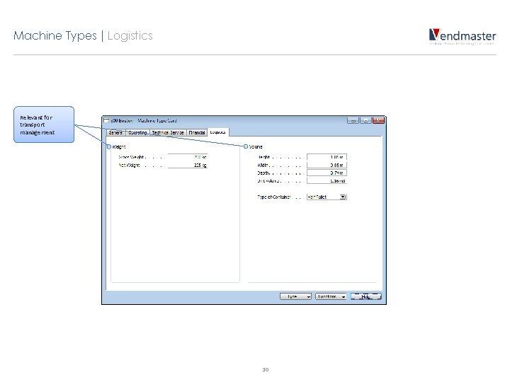Open the Functions menu button
510x382 pixels.
click(x=331, y=296)
